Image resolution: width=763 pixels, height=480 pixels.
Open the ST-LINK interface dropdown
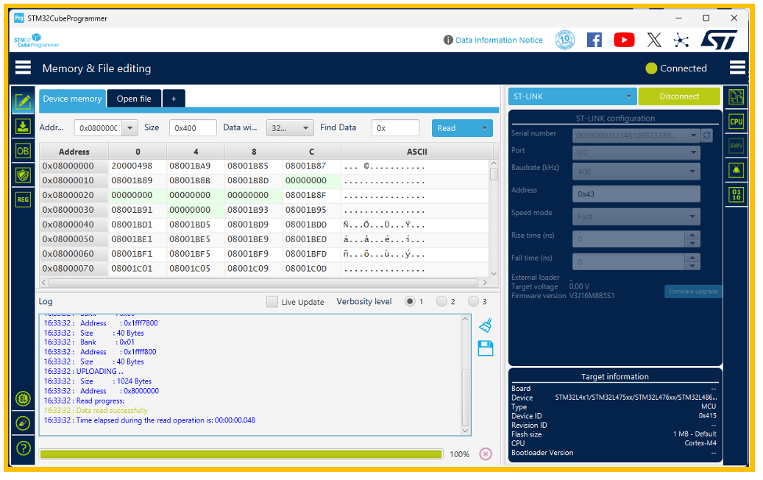tap(572, 96)
